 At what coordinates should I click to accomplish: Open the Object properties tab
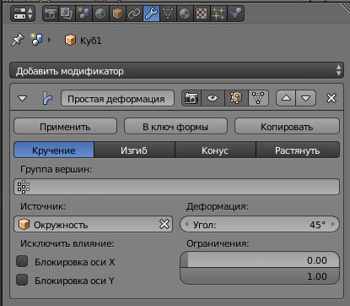click(x=117, y=14)
